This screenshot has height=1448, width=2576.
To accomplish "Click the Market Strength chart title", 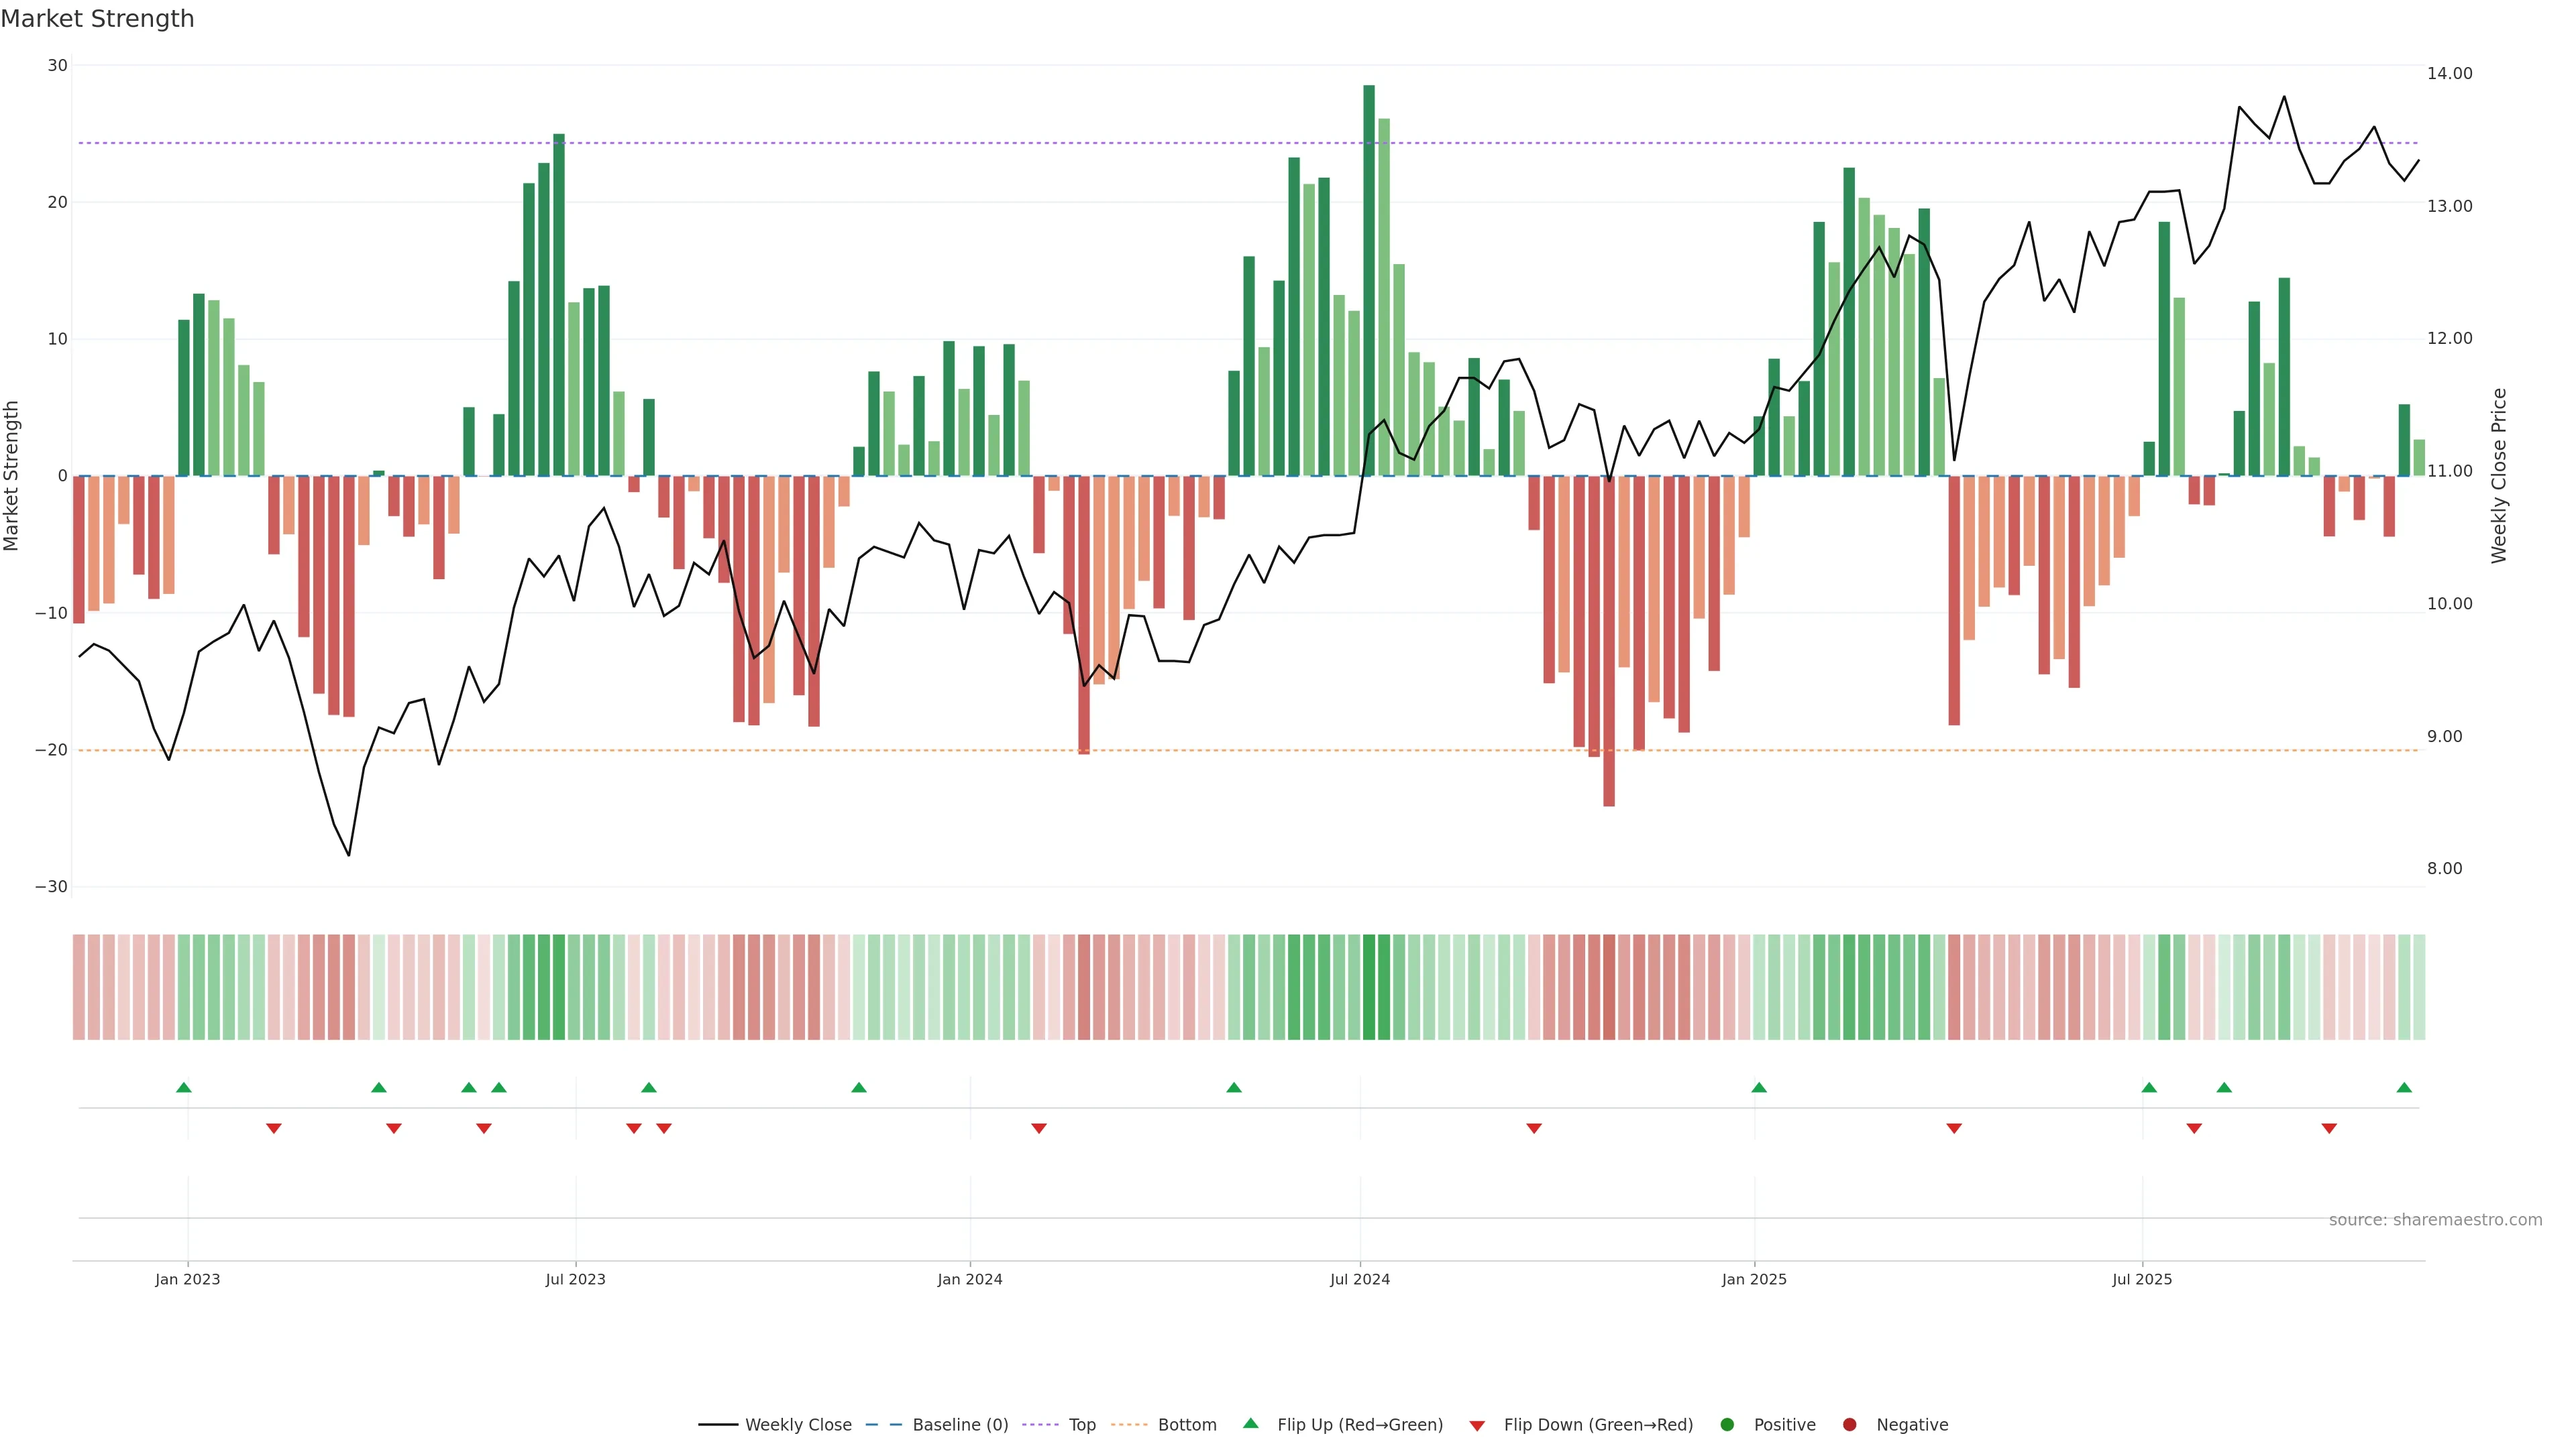I will (x=97, y=19).
